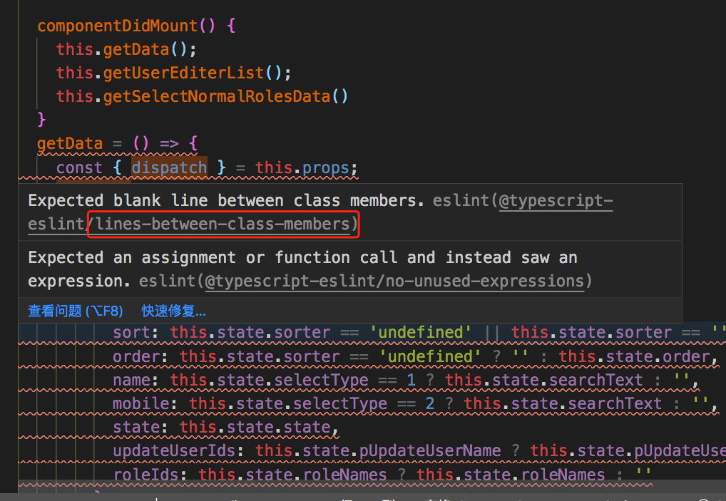Click the const keyword
The height and width of the screenshot is (501, 726).
[x=79, y=167]
